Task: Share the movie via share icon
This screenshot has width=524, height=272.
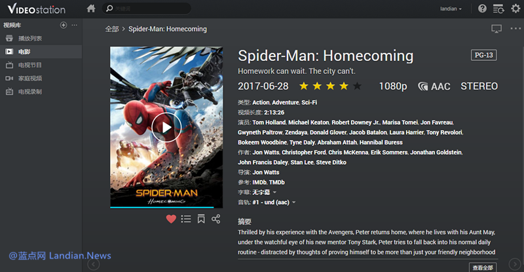Action: [x=216, y=219]
